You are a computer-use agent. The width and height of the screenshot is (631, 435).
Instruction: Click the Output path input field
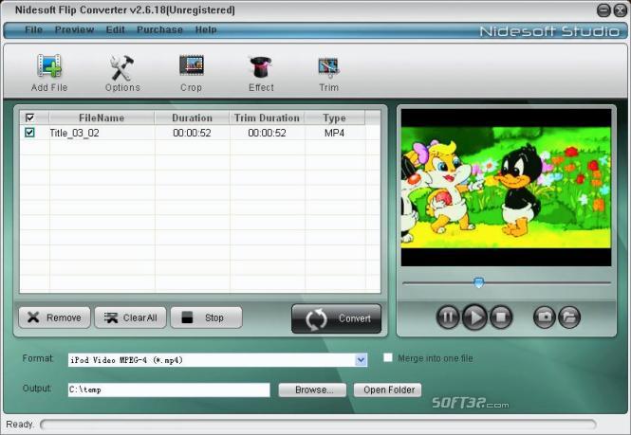169,390
